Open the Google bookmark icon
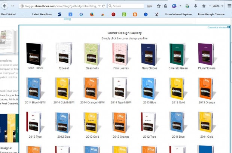Viewport: 232px width, 153px height. [70, 14]
